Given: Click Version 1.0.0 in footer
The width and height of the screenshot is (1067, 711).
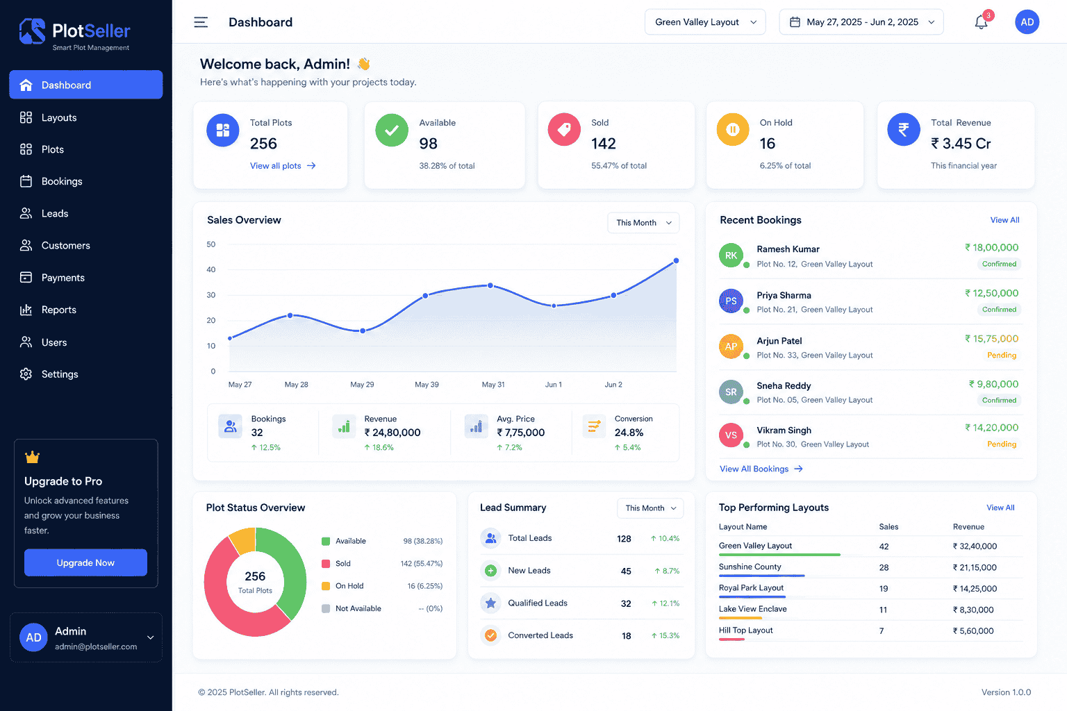Looking at the screenshot, I should (1006, 692).
